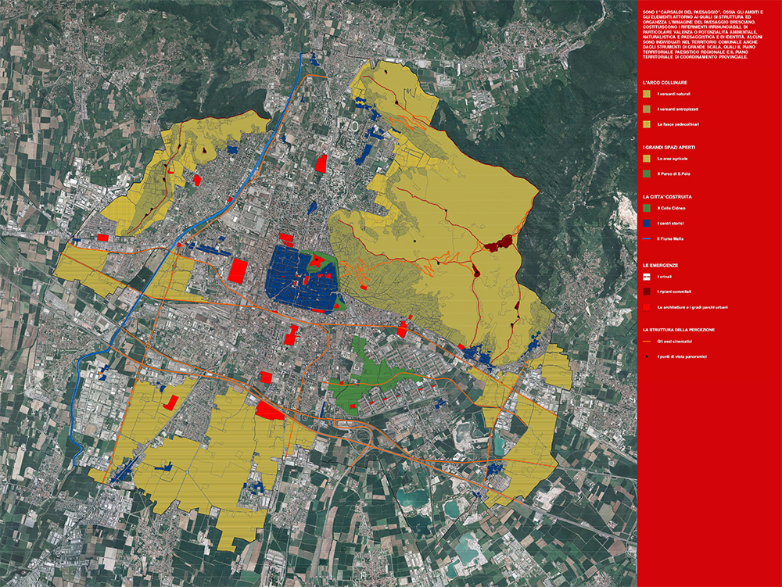This screenshot has height=587, width=782.
Task: Click the blue 'I centri storici' swatch
Action: 646,224
